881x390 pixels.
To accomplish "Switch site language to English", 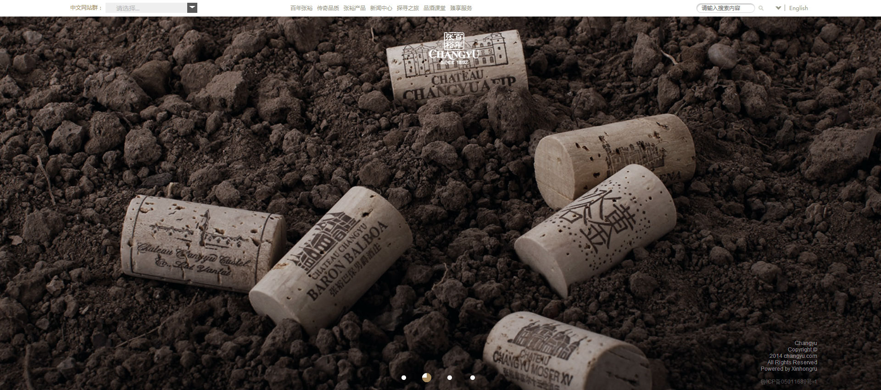I will (x=798, y=8).
